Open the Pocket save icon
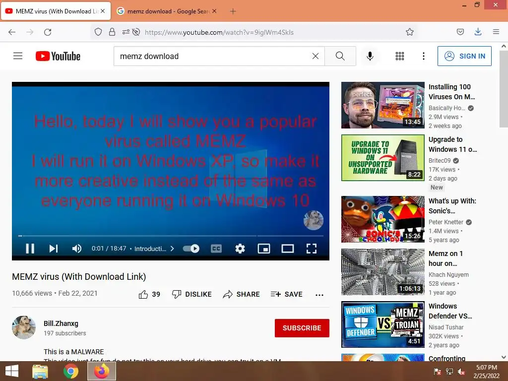Image resolution: width=508 pixels, height=381 pixels. coord(460,32)
